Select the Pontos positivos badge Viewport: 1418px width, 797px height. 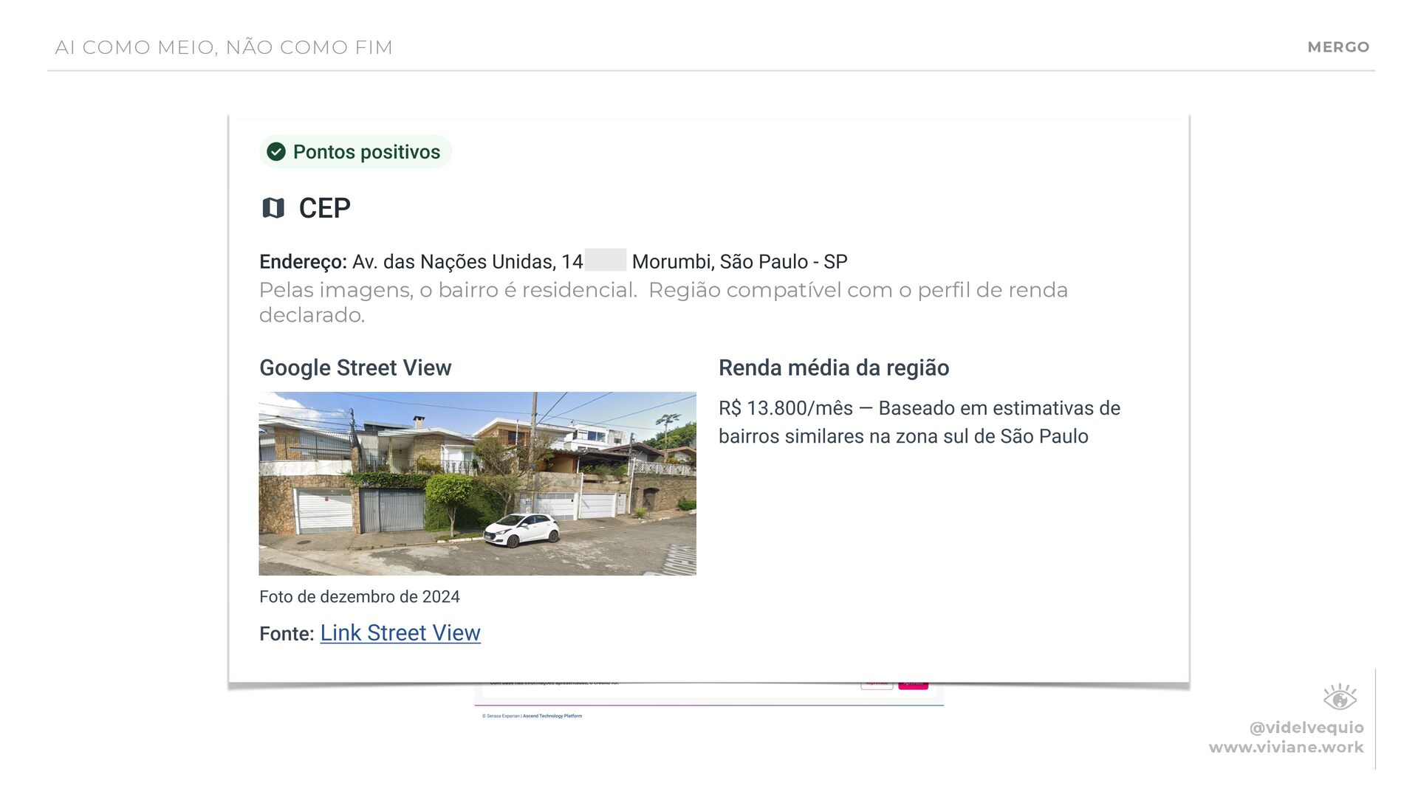[x=356, y=152]
